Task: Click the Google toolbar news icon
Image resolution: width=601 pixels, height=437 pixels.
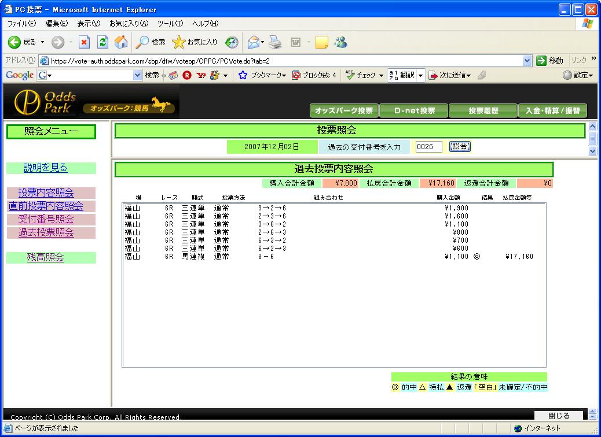Action: pos(173,75)
